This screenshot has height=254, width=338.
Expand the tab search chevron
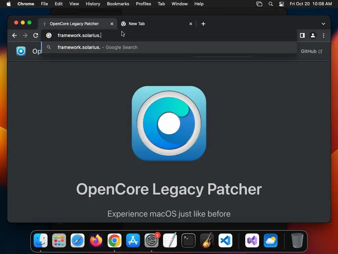point(323,24)
